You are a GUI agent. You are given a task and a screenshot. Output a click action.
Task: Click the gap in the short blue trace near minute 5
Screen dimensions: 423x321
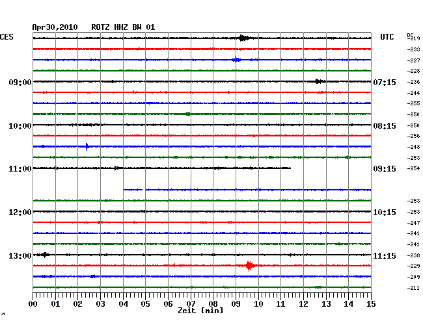[144, 190]
